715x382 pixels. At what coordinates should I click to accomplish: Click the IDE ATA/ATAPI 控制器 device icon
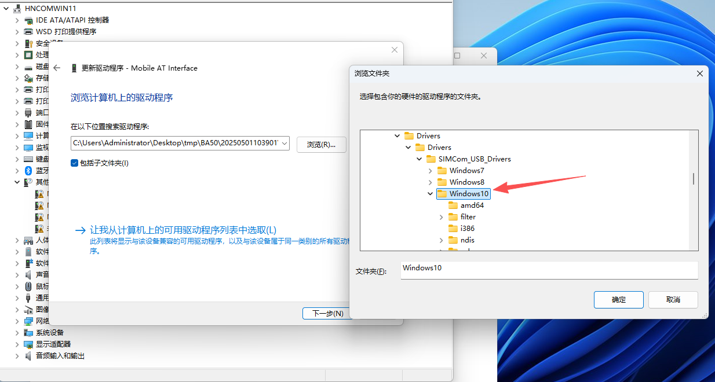coord(28,20)
